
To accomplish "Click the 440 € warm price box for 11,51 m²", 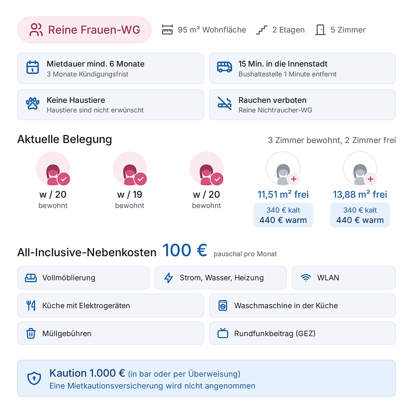I will pos(283,215).
